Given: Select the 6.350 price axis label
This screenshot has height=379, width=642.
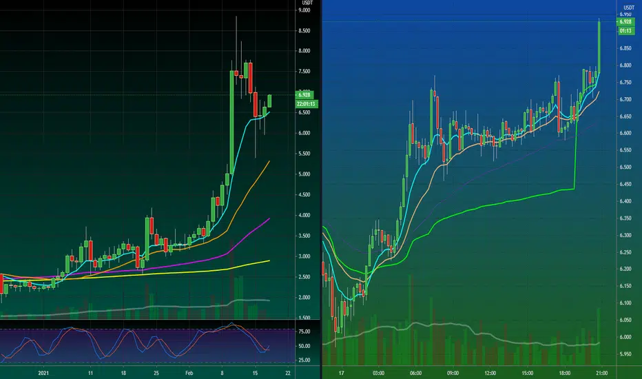Looking at the screenshot, I should click(x=625, y=218).
